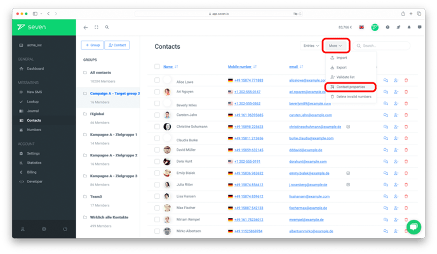Open notifications bell icon
The image size is (437, 254).
(x=409, y=27)
